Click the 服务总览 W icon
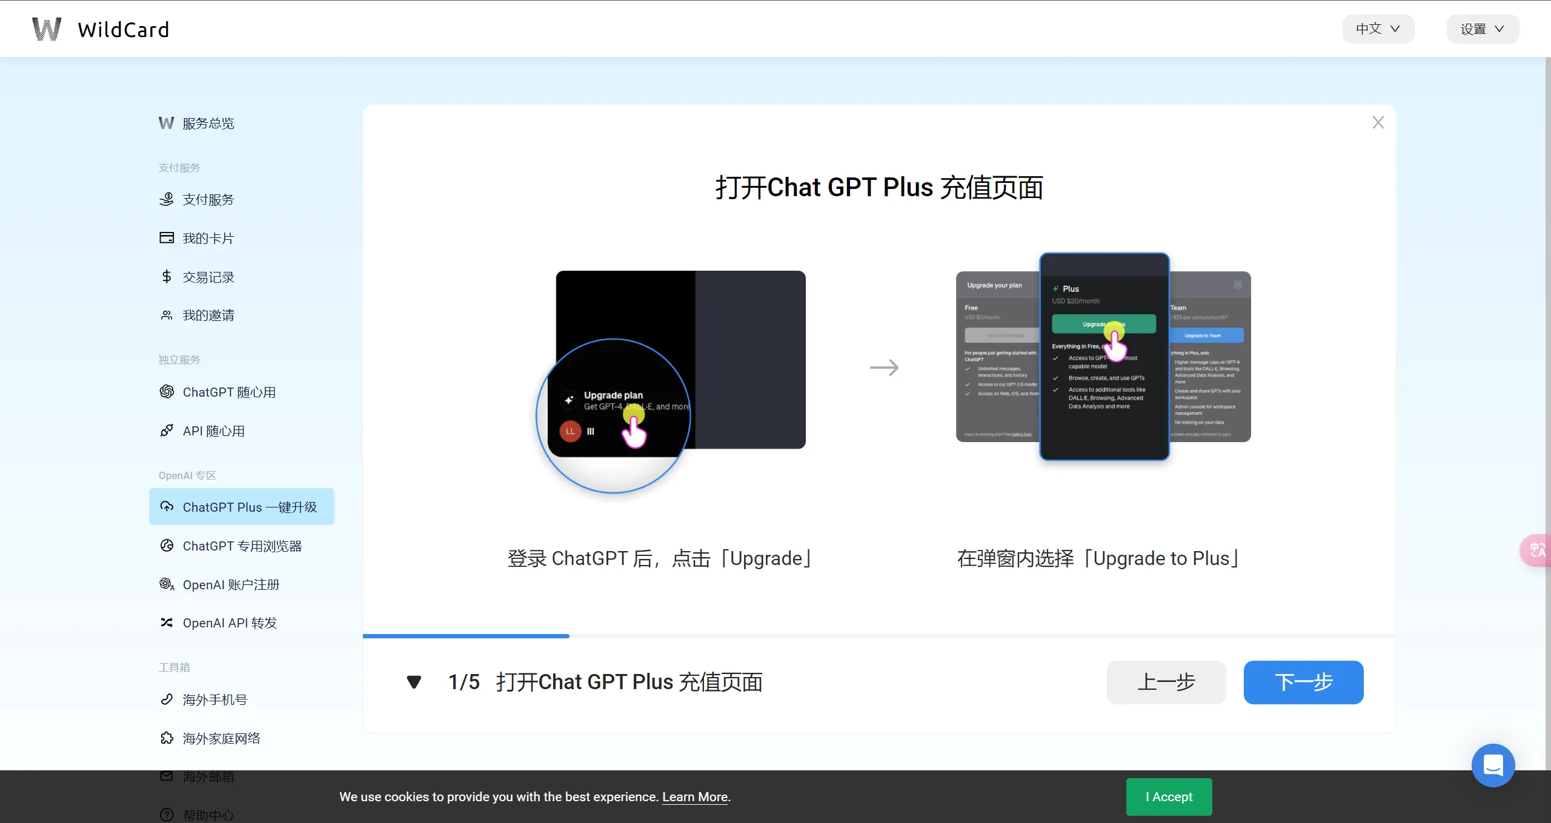 click(x=167, y=124)
